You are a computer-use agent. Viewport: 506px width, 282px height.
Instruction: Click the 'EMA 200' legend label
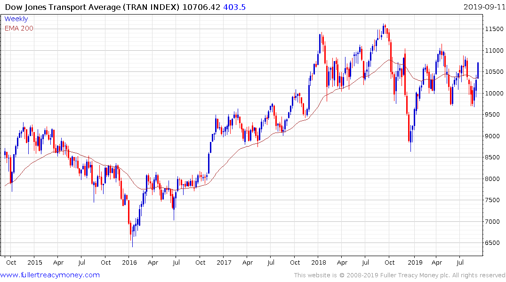[19, 28]
